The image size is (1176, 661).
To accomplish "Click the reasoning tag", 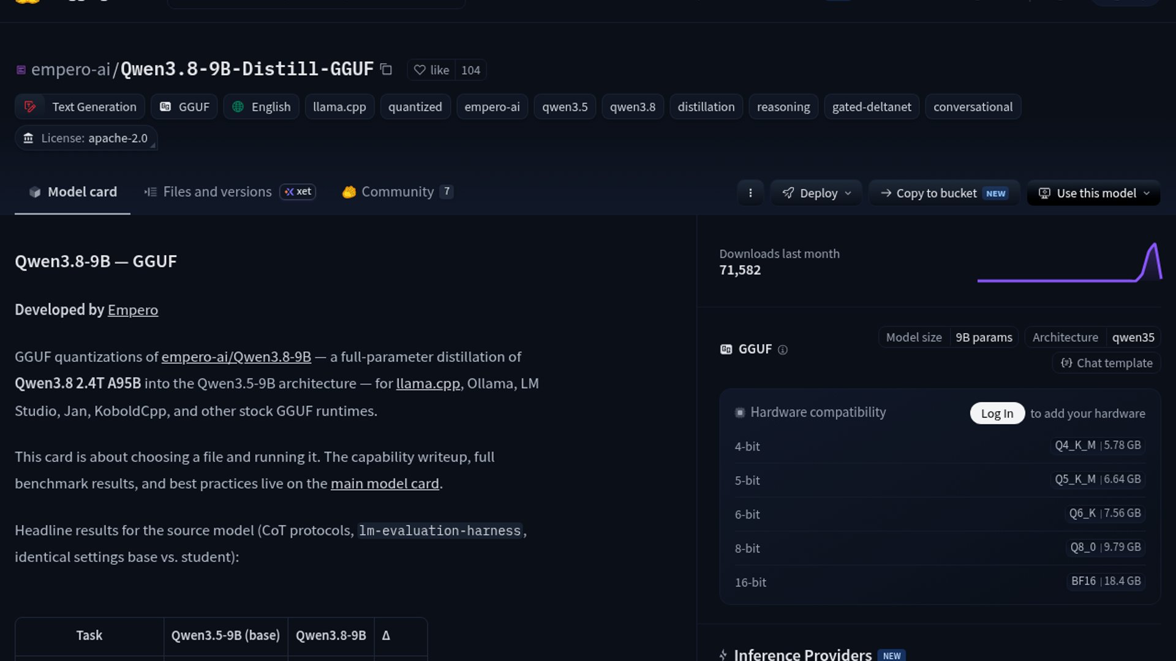I will click(x=783, y=106).
